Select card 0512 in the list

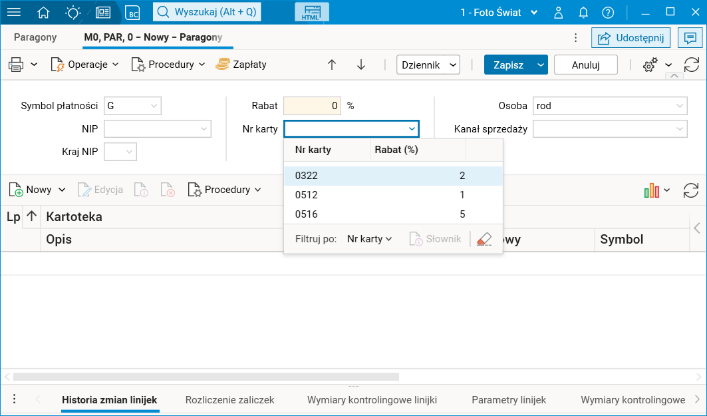point(393,195)
